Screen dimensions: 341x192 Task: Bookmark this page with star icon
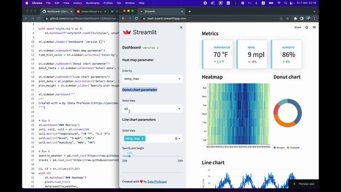click(x=288, y=19)
